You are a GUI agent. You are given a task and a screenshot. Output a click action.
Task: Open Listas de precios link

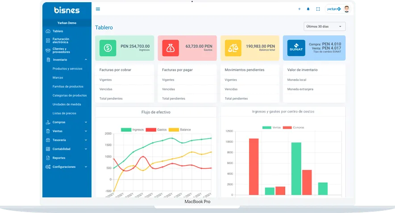pyautogui.click(x=64, y=113)
